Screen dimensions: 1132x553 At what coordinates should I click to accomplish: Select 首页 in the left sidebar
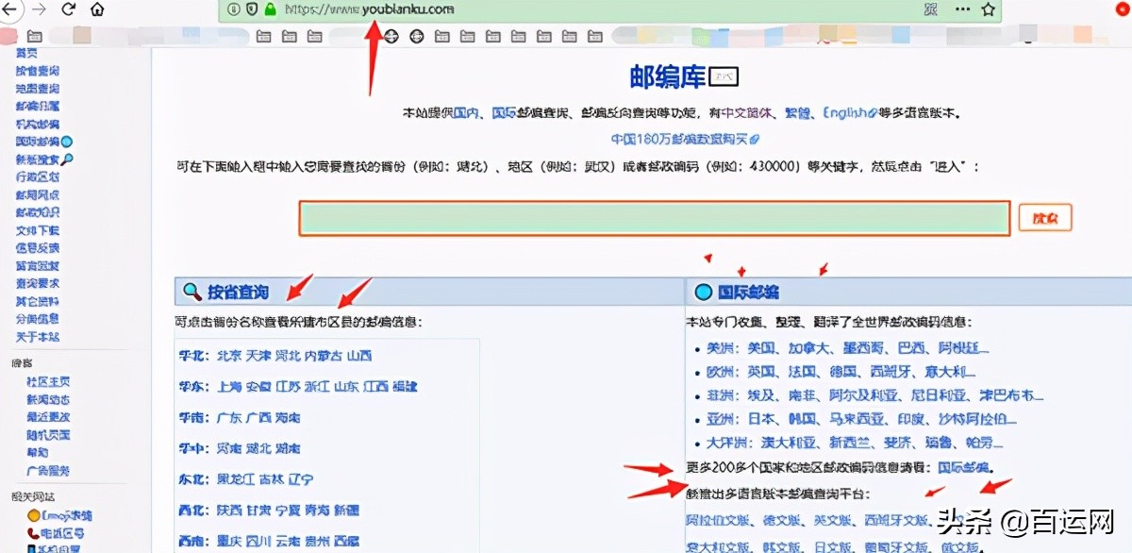click(25, 52)
